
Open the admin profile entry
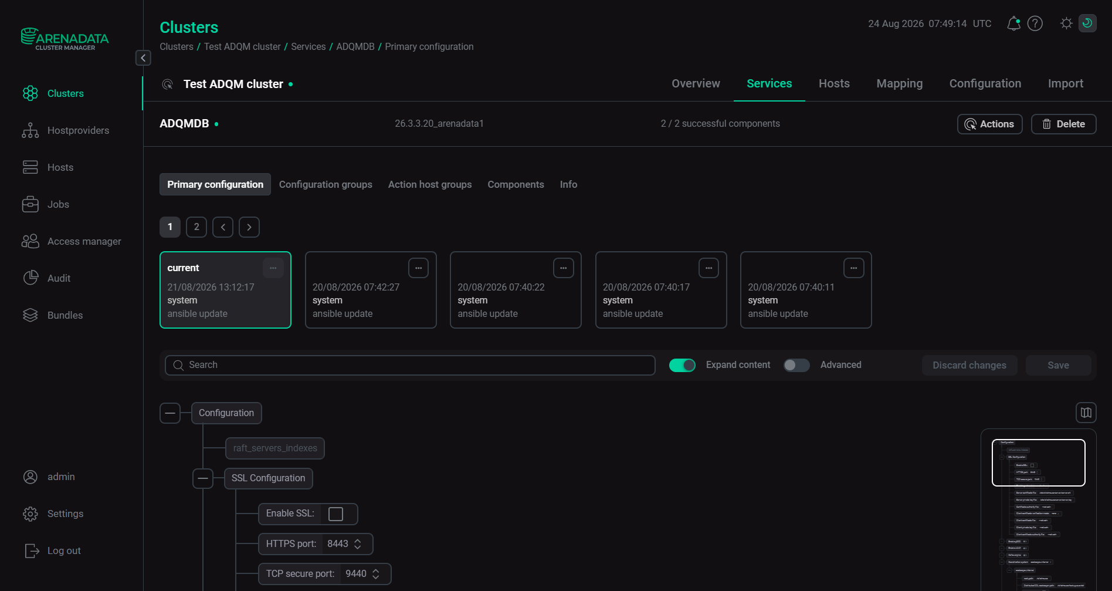point(49,477)
